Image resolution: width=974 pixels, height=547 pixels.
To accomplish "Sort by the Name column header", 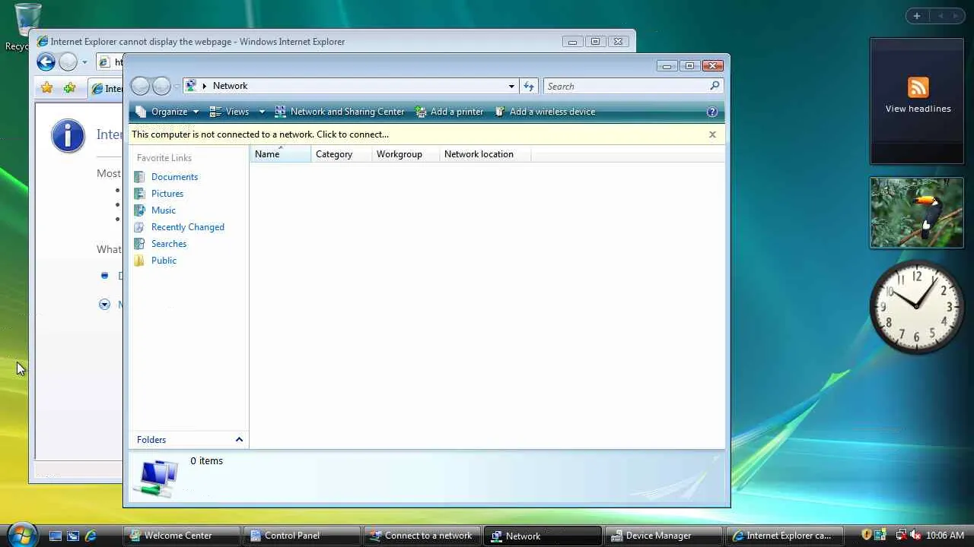I will point(281,154).
